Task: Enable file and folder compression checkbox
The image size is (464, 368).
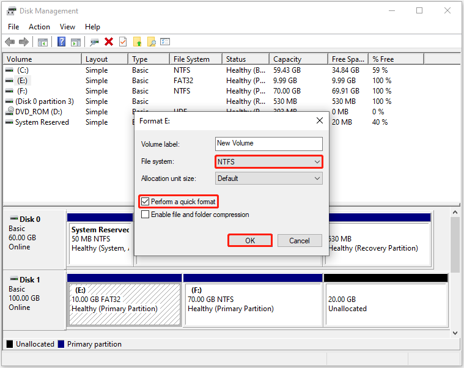Action: [145, 215]
